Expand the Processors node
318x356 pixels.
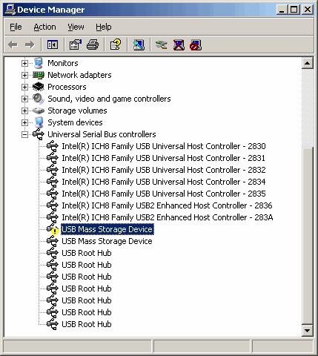pos(24,87)
